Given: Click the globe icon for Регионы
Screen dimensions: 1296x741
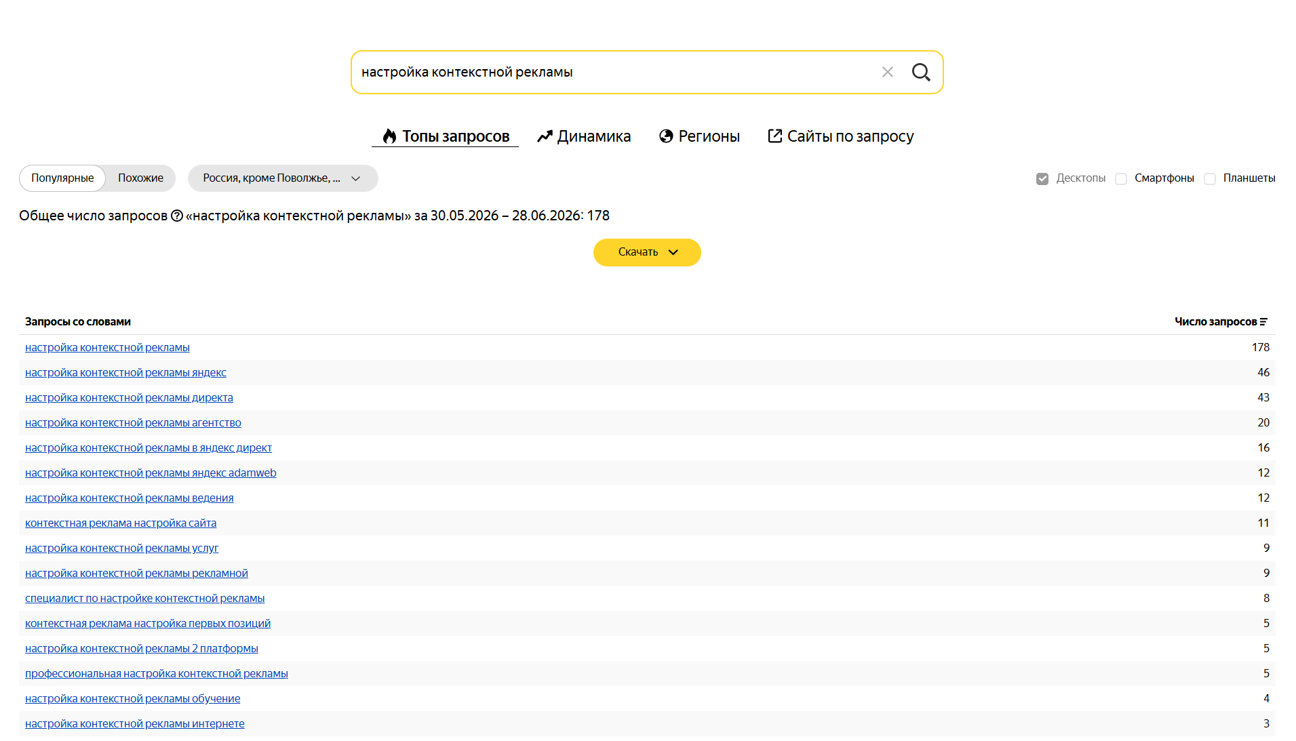Looking at the screenshot, I should click(666, 136).
